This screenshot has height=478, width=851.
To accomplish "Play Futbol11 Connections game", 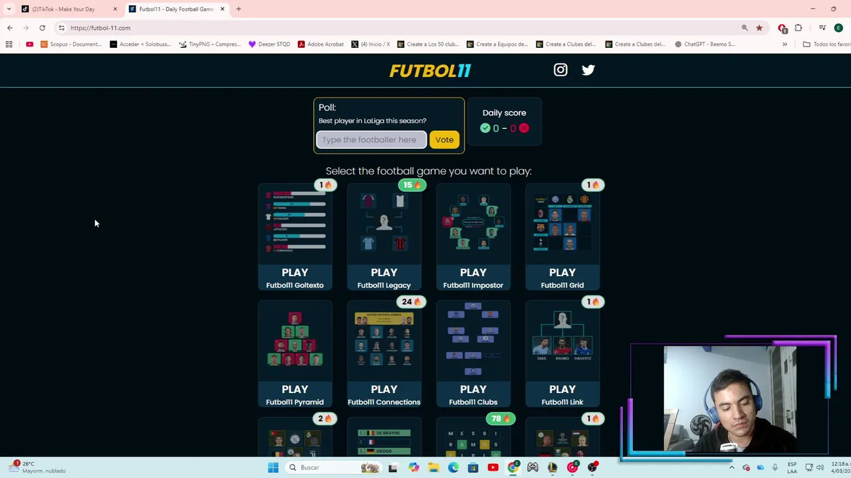I will coord(384,394).
